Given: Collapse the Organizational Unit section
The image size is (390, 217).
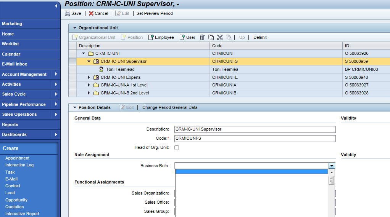Looking at the screenshot, I should 75,28.
